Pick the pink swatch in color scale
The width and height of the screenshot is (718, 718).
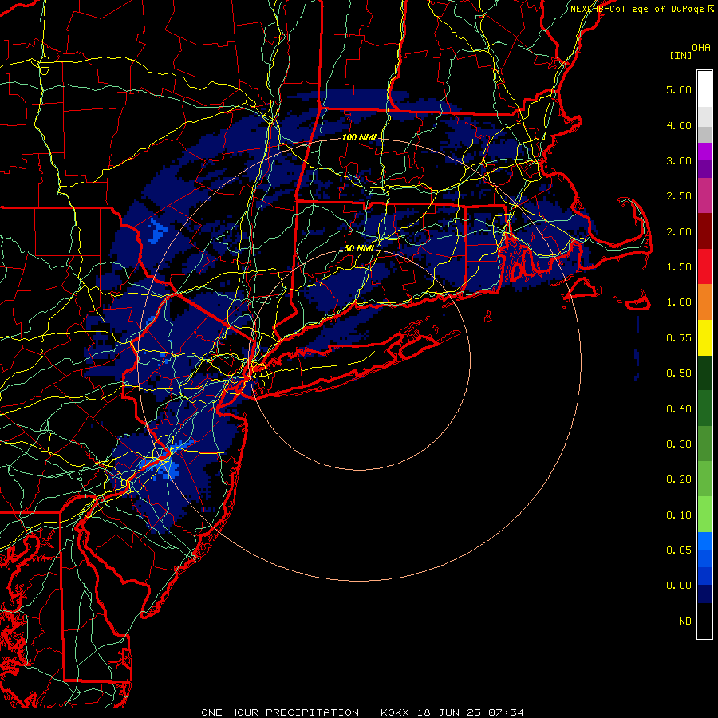tap(704, 196)
